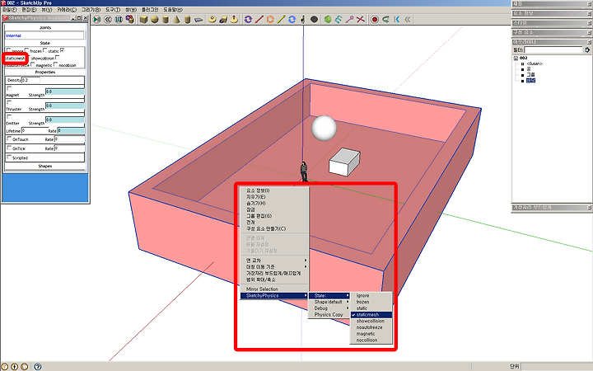Select the dark ball joint tool
Image resolution: width=593 pixels, height=371 pixels.
tap(314, 19)
